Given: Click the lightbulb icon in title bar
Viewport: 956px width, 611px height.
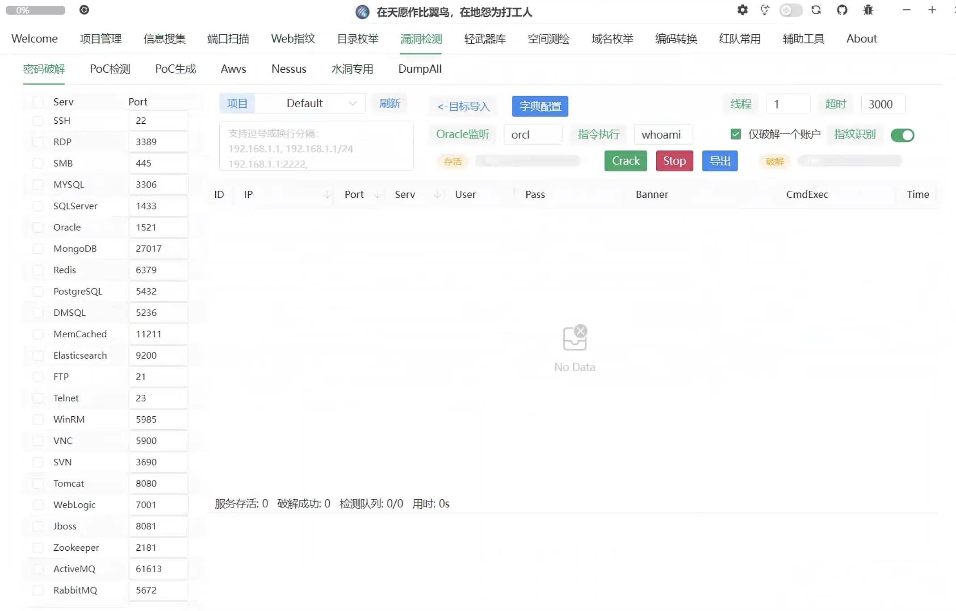Looking at the screenshot, I should [765, 10].
